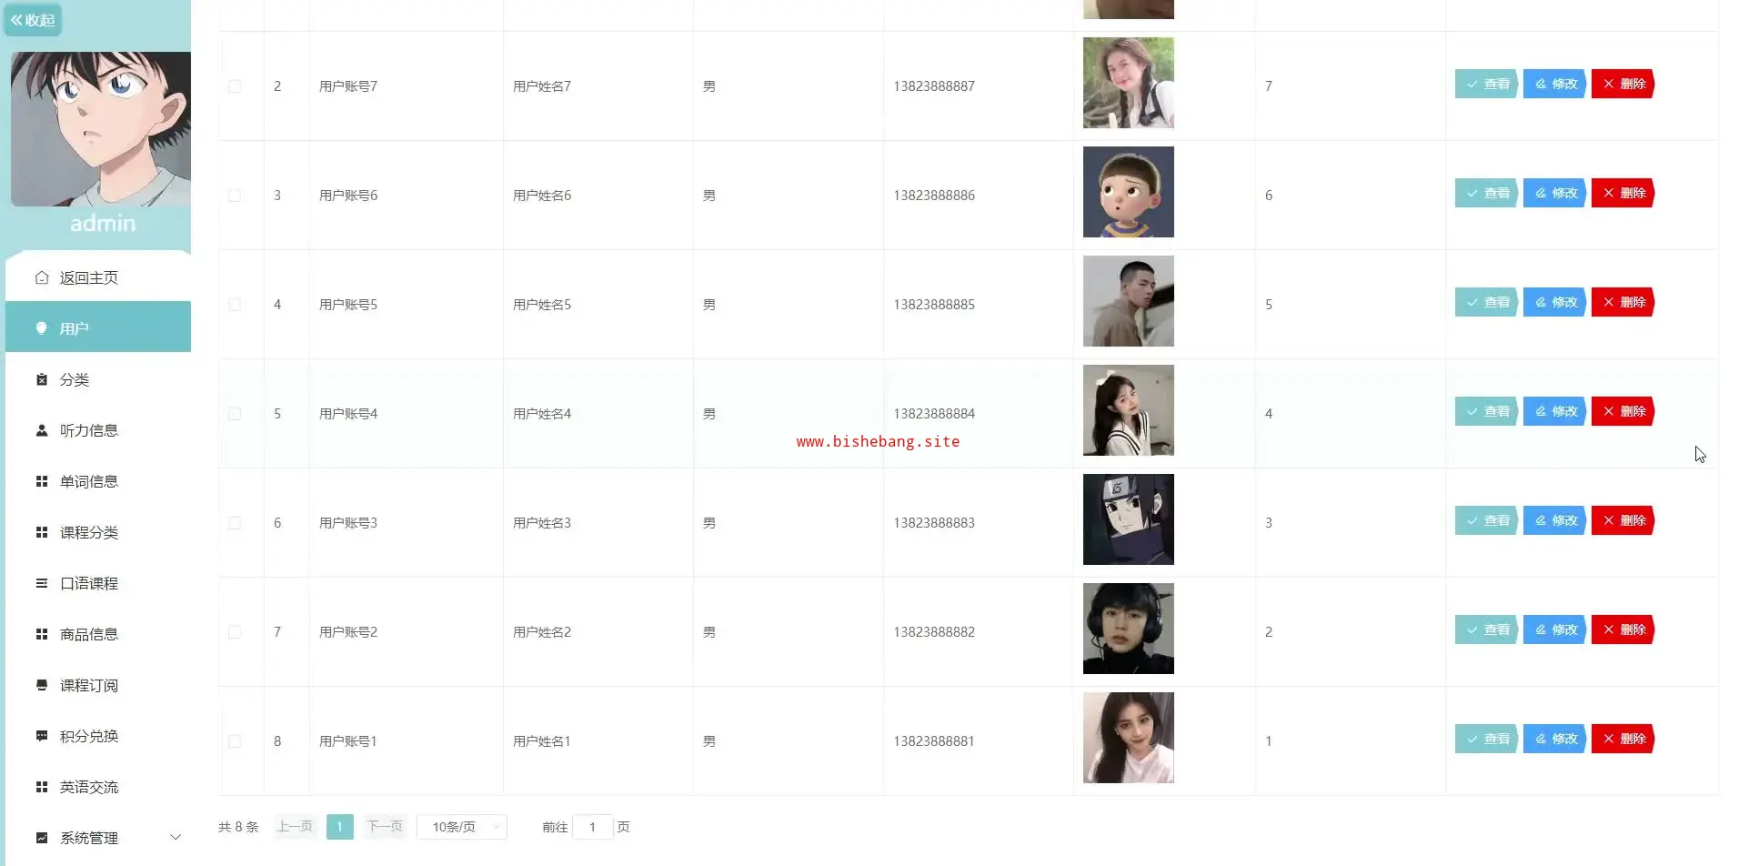Click the home icon beside 返回主页
The image size is (1739, 866).
[42, 277]
